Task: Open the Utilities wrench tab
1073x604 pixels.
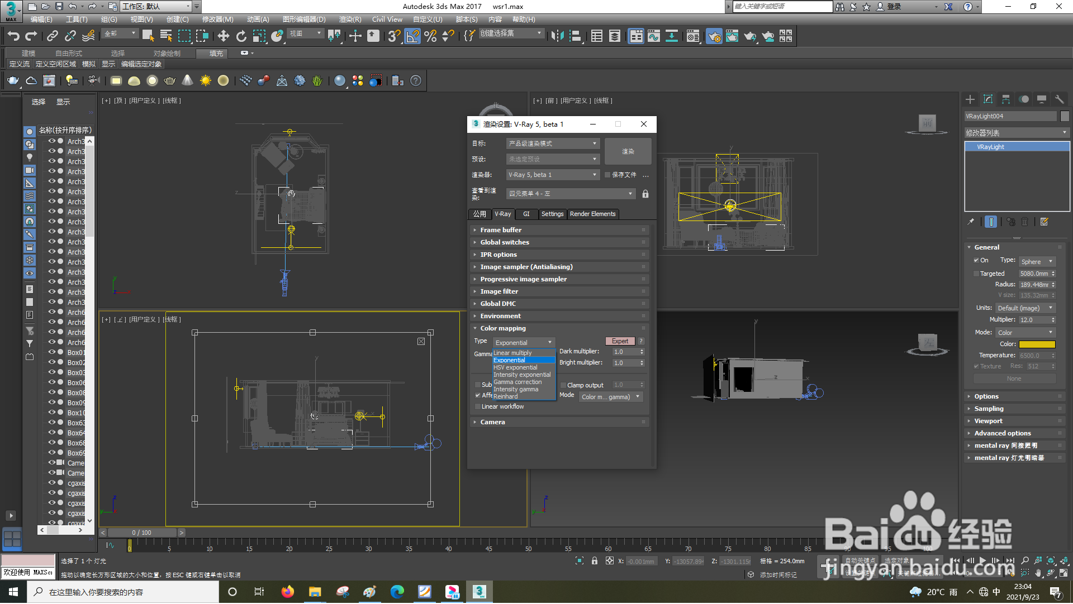Action: pyautogui.click(x=1060, y=99)
